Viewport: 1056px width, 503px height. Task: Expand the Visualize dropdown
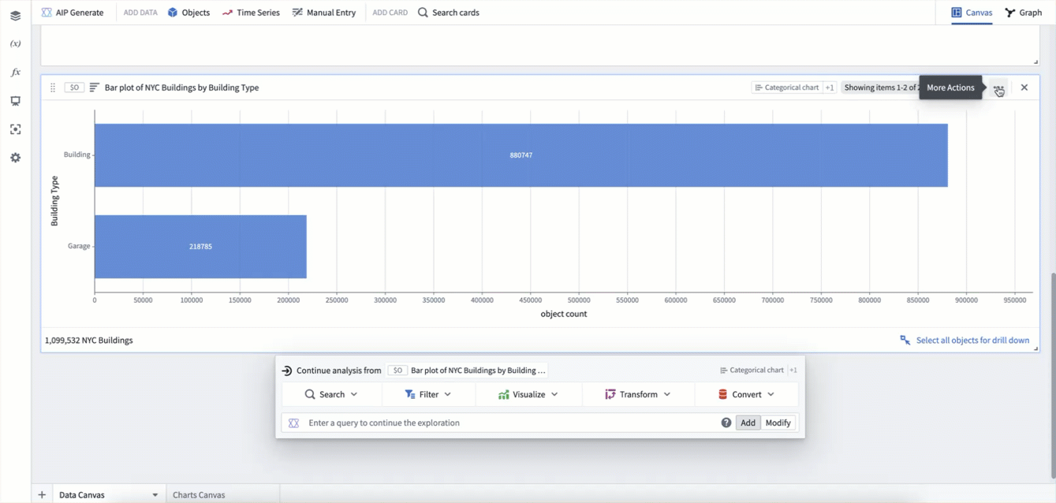tap(528, 394)
